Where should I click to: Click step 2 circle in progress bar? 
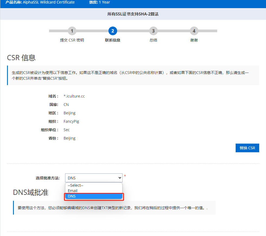click(113, 31)
